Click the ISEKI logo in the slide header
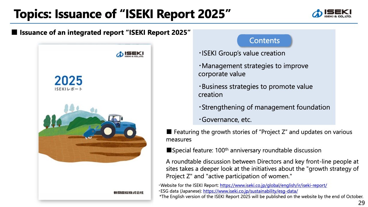This screenshot has height=207, width=368. coord(331,14)
